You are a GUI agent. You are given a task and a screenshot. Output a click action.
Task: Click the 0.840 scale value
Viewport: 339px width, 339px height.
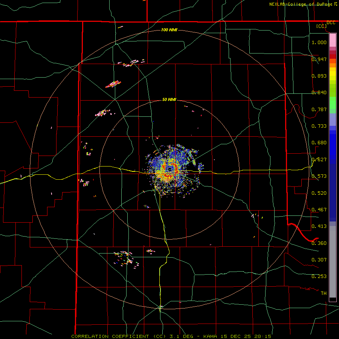coord(319,93)
